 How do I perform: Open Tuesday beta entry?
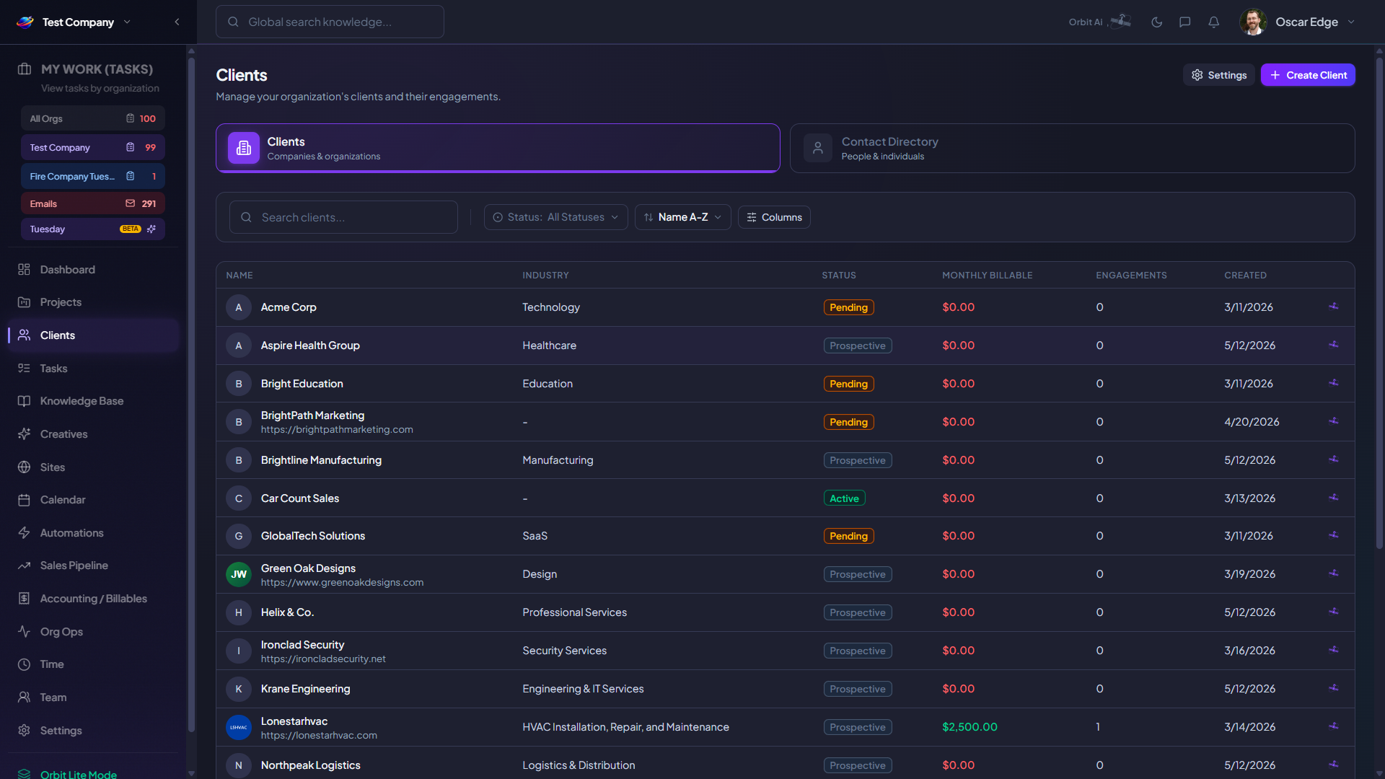click(x=92, y=229)
